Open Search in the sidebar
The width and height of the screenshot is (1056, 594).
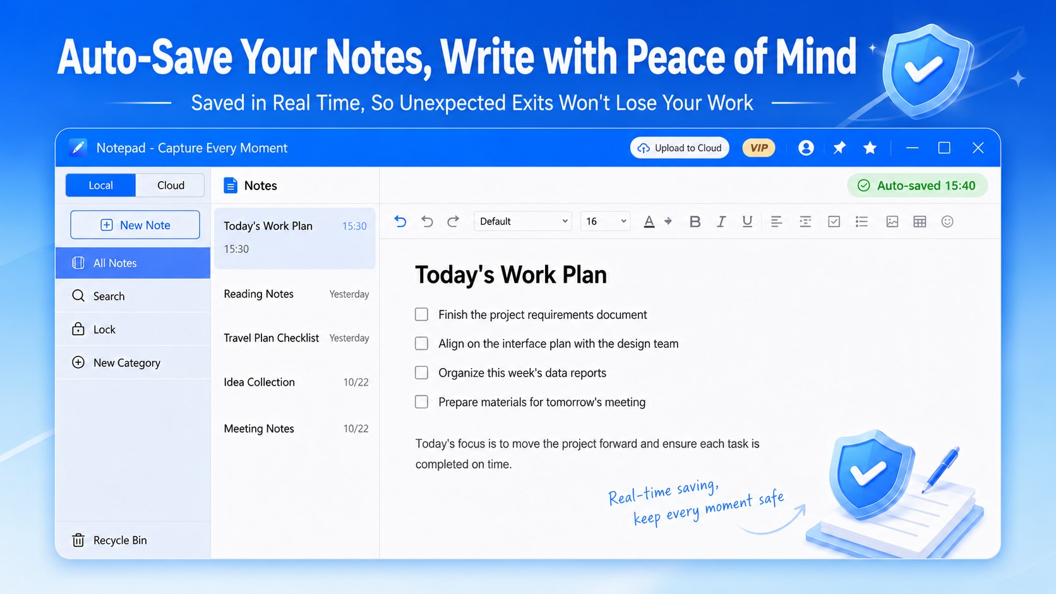point(133,296)
